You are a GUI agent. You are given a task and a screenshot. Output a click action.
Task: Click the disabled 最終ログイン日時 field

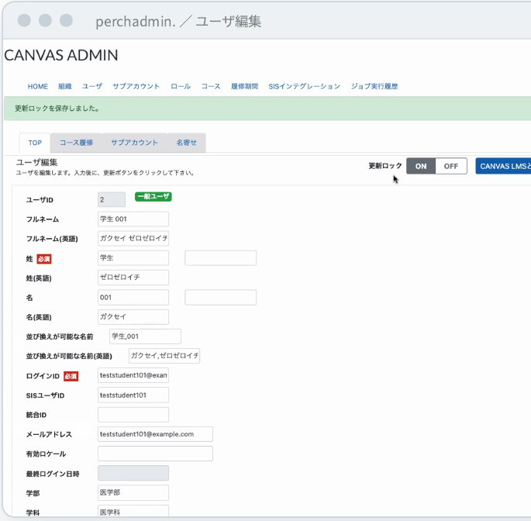click(x=133, y=473)
